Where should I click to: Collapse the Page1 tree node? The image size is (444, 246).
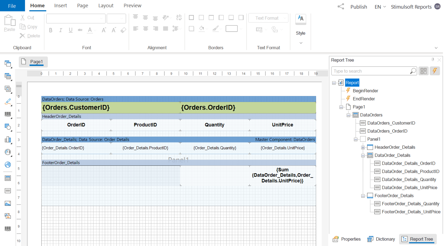coord(341,107)
